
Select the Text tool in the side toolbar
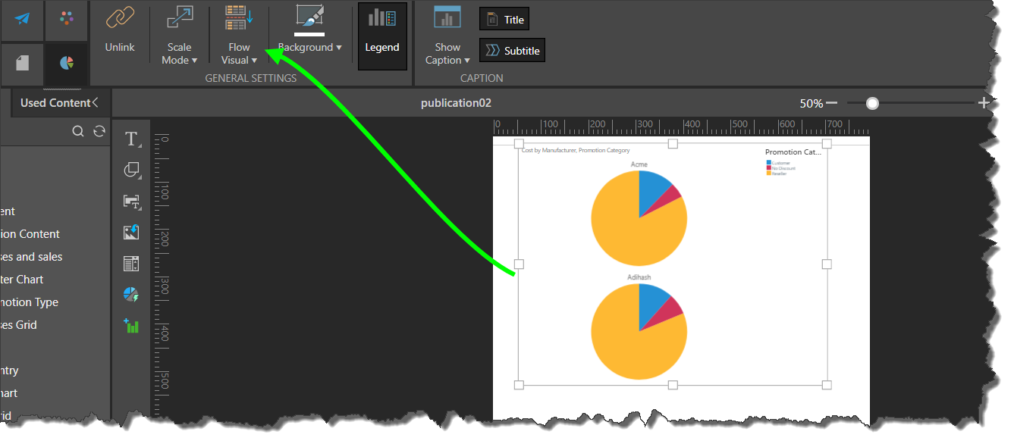point(132,139)
